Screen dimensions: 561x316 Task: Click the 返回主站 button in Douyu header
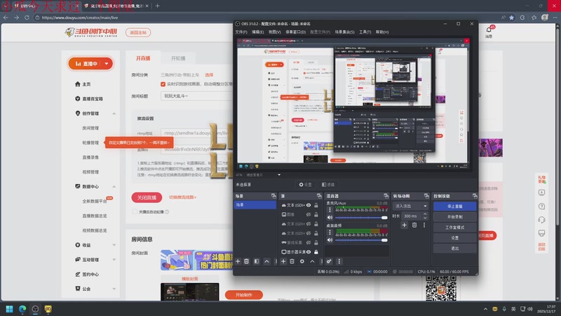point(138,32)
